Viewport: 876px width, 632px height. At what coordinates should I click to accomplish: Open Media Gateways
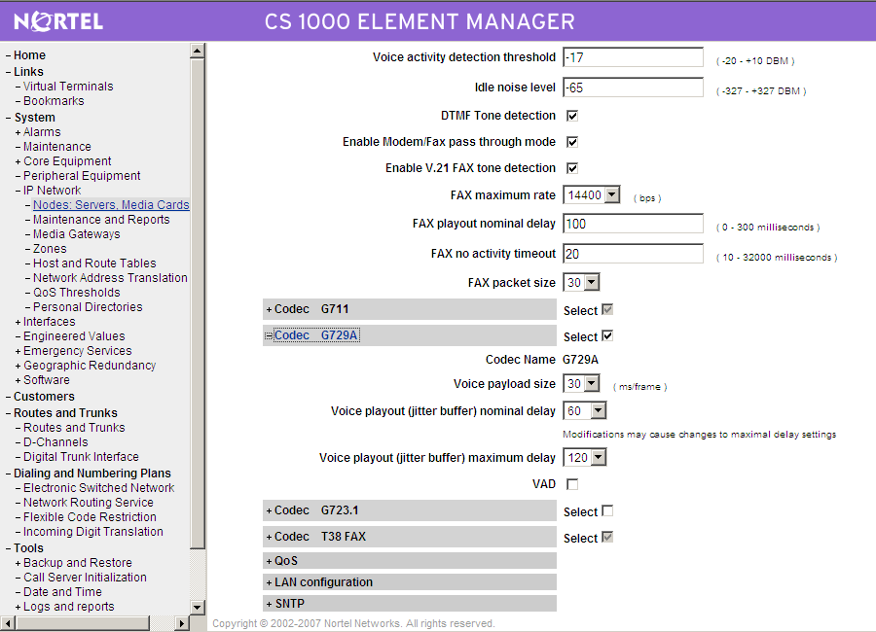77,234
